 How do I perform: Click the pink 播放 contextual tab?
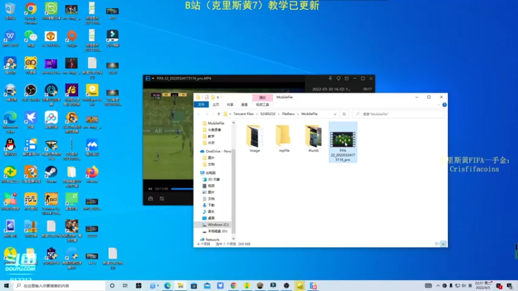click(262, 98)
